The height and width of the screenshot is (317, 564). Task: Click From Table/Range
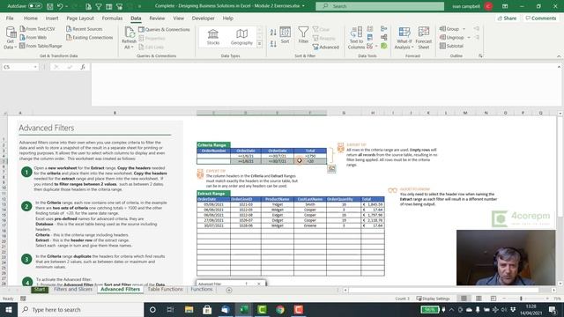pyautogui.click(x=41, y=46)
